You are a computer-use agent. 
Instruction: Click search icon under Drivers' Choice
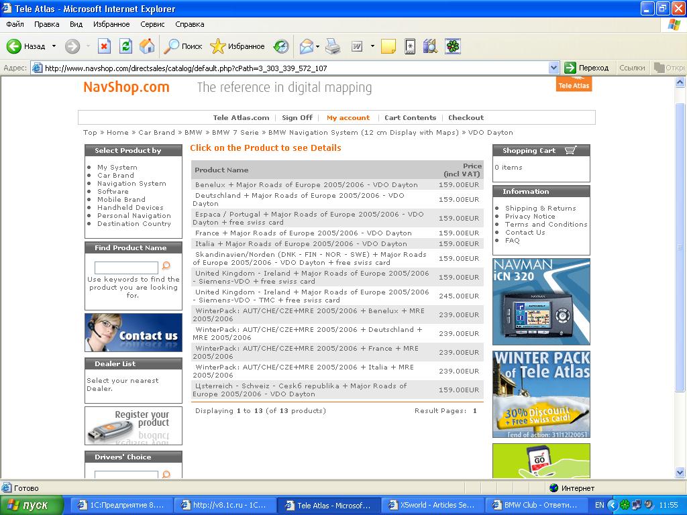coord(166,474)
